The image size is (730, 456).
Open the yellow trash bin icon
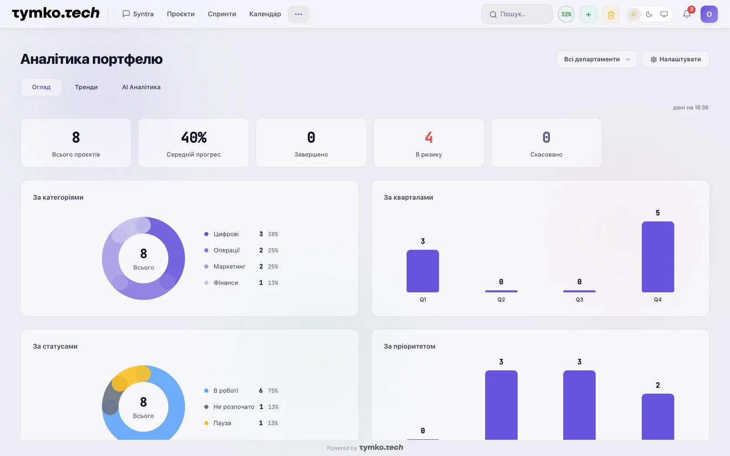pos(611,14)
